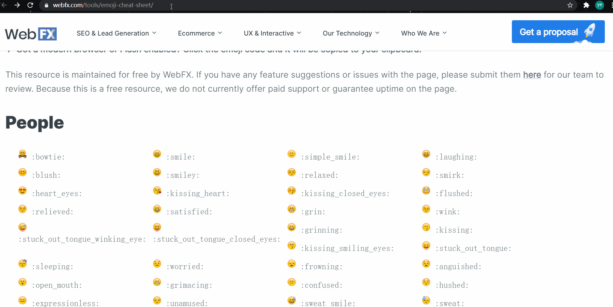Click the kissing emoji icon
613x307 pixels.
tap(426, 227)
